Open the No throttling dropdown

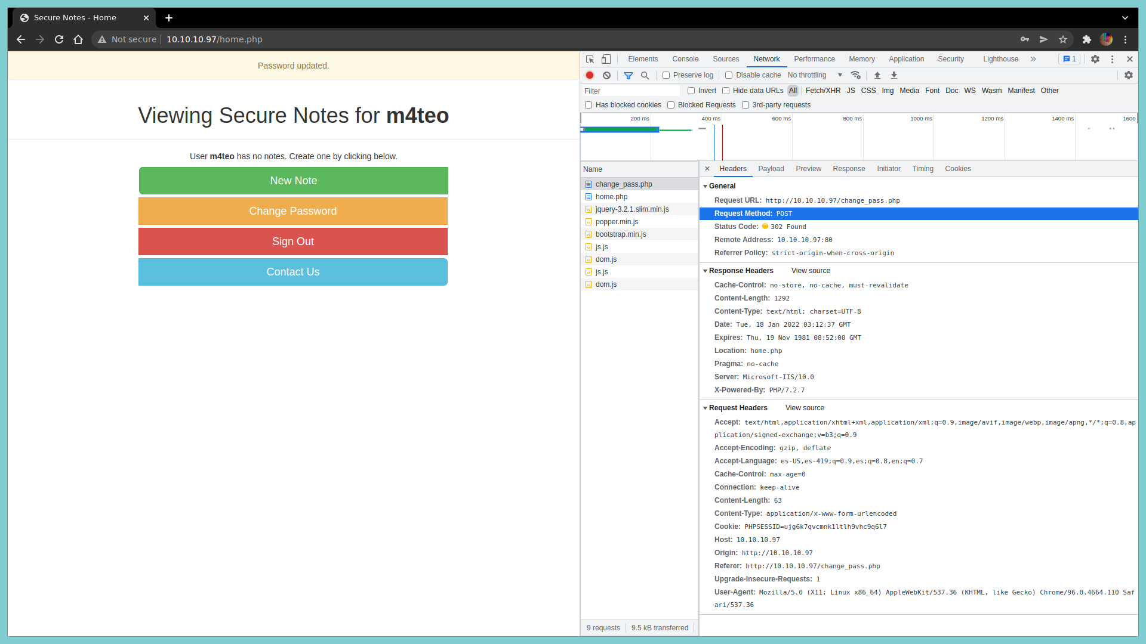(814, 75)
